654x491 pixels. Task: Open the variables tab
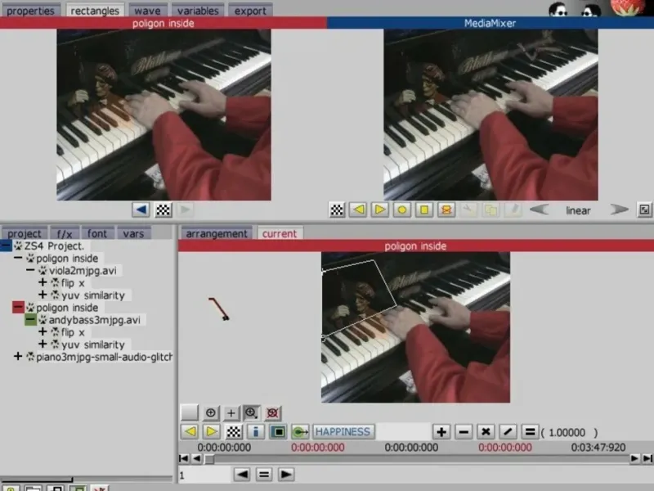198,11
